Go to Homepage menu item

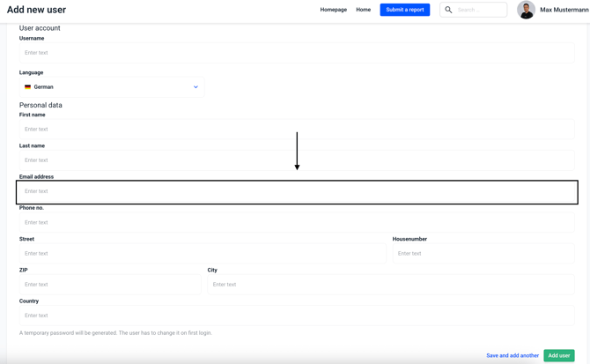(333, 10)
